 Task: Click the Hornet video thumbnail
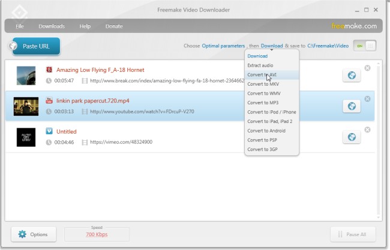pyautogui.click(x=26, y=76)
